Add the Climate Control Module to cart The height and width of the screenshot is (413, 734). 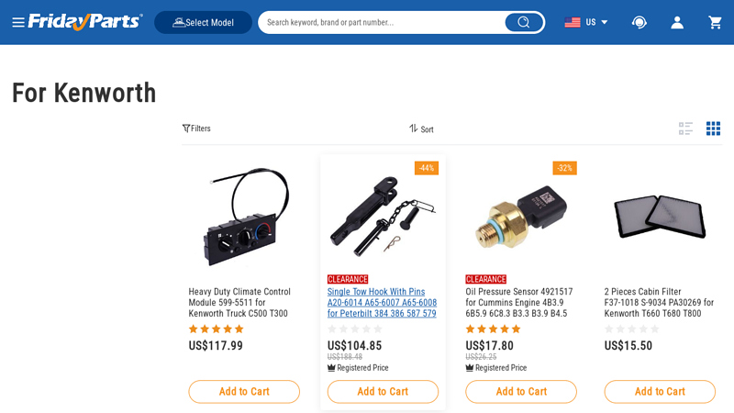point(244,392)
